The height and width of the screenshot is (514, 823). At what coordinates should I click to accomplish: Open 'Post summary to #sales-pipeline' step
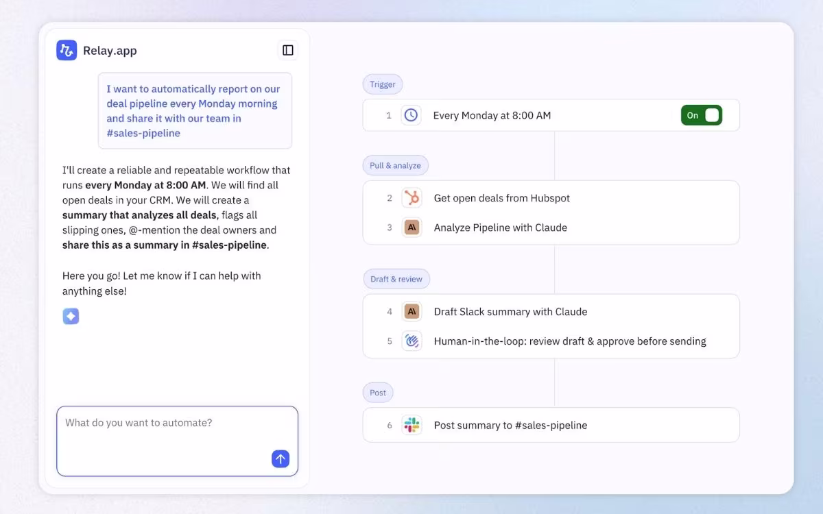click(551, 425)
